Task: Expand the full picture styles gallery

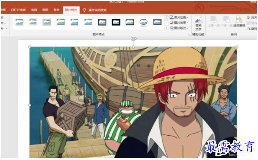Action: 166,28
